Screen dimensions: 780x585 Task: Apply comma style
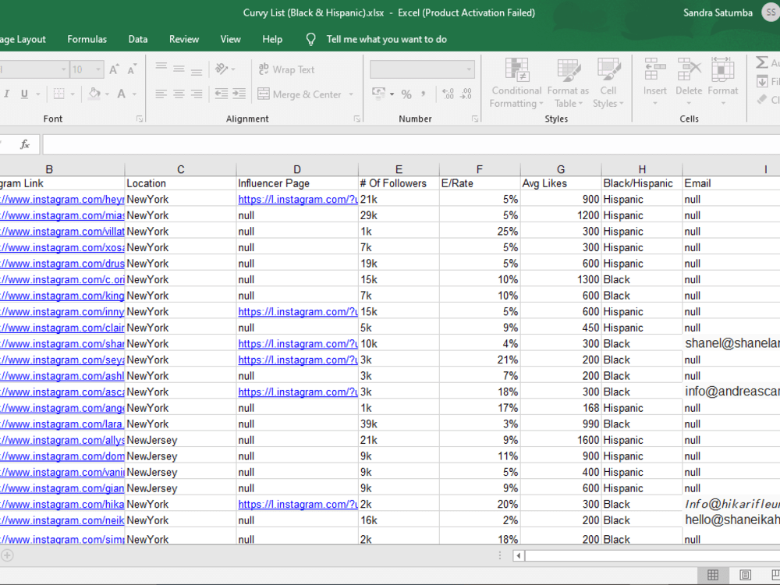(x=424, y=94)
